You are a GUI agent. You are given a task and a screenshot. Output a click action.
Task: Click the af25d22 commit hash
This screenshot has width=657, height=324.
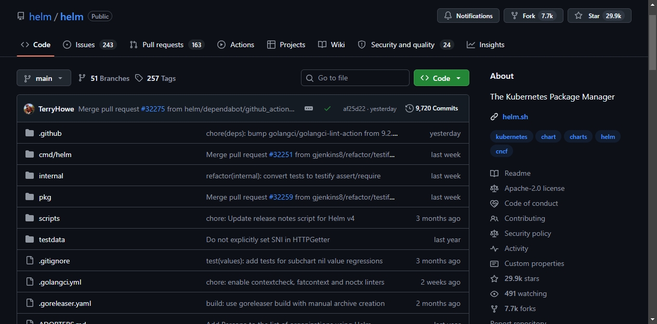(x=354, y=109)
